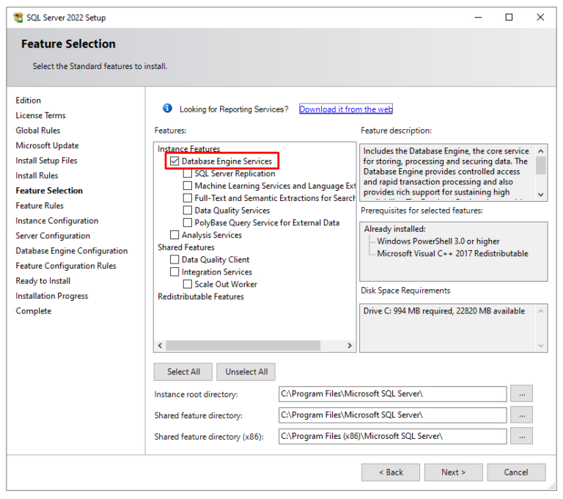Viewport: 563px width, 499px height.
Task: Browse for the Instance root directory
Action: pos(522,394)
